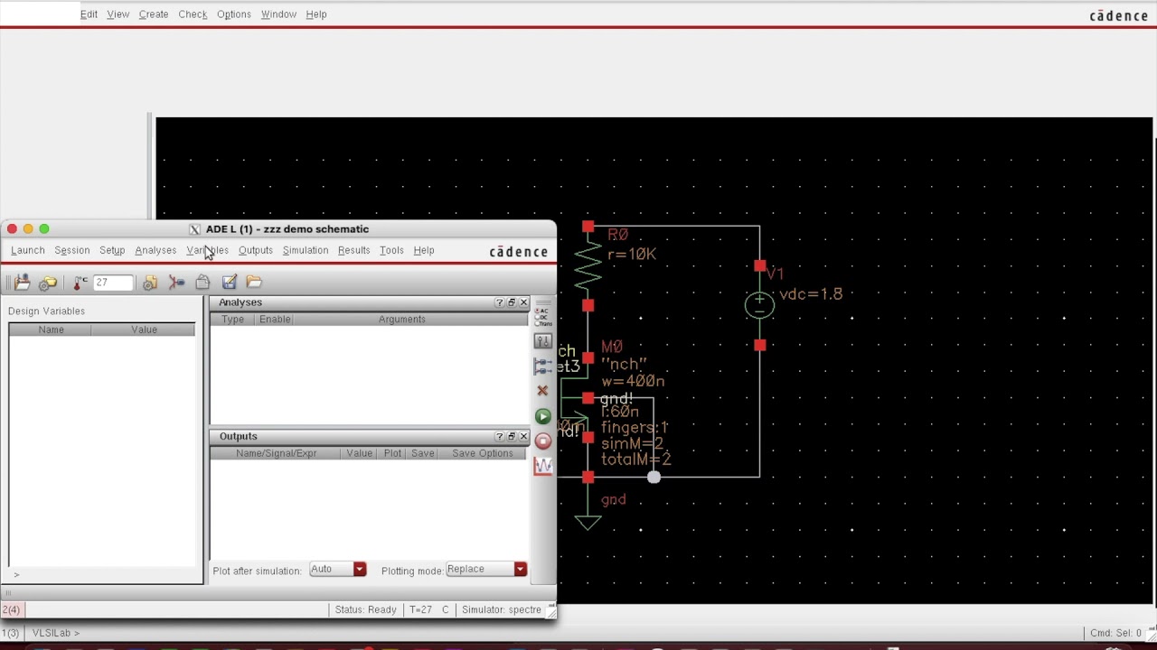This screenshot has height=650, width=1157.
Task: Click the Value column header in Design Variables
Action: tap(144, 330)
